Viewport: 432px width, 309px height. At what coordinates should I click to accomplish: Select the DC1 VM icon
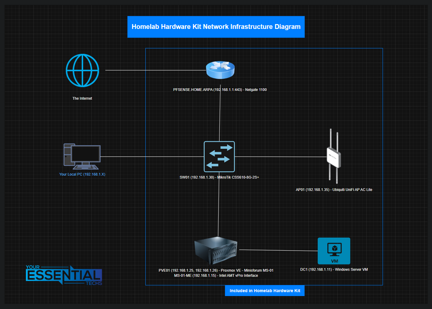334,251
